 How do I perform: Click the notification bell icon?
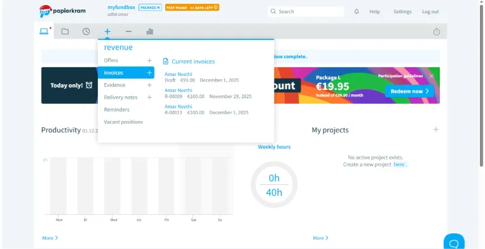pos(357,11)
